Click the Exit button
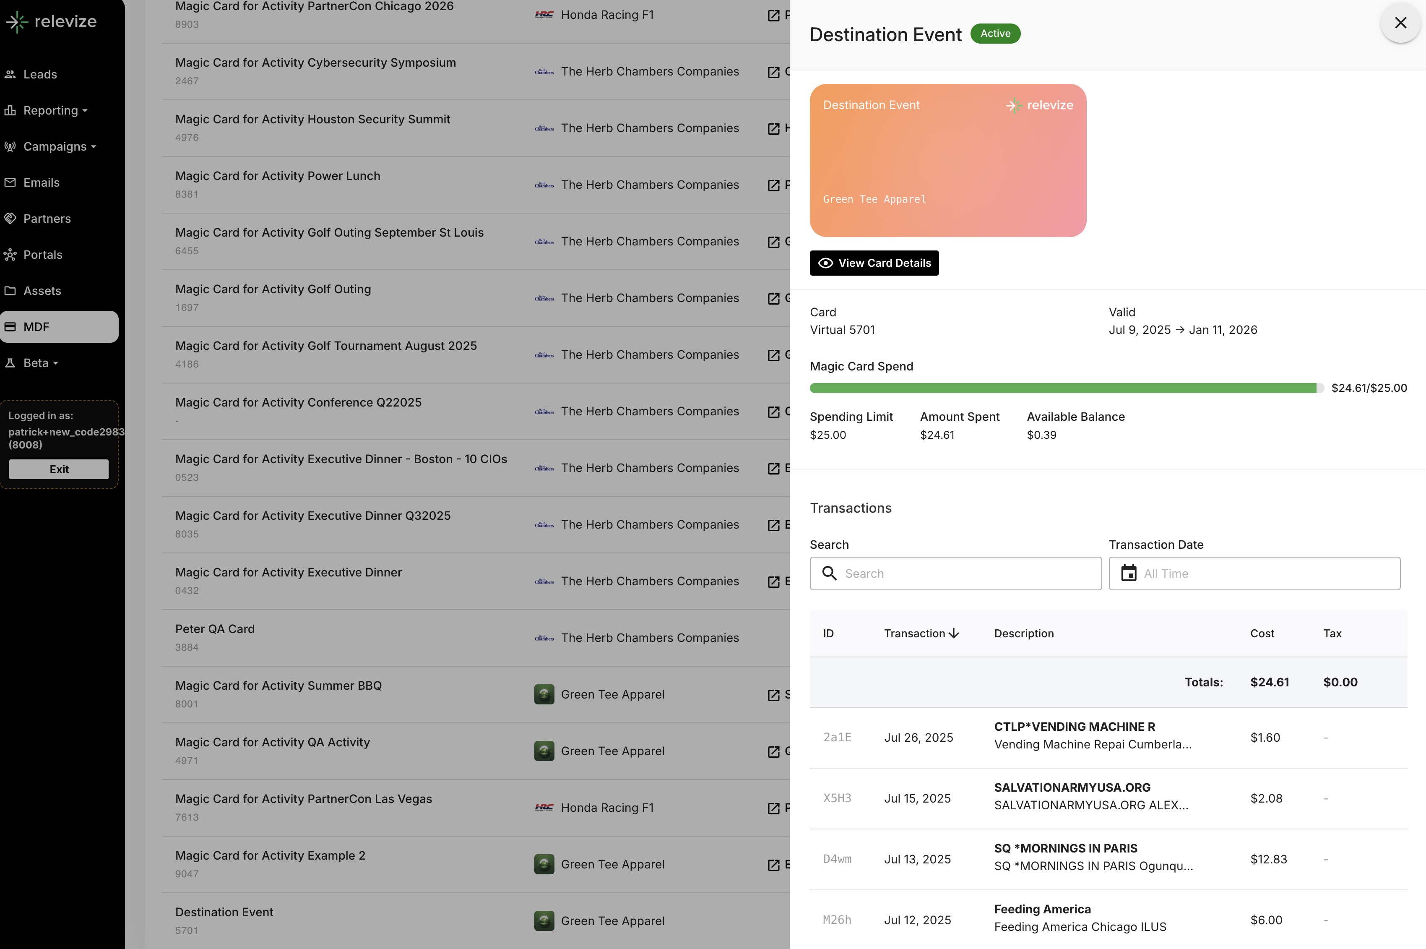The width and height of the screenshot is (1426, 949). tap(59, 469)
